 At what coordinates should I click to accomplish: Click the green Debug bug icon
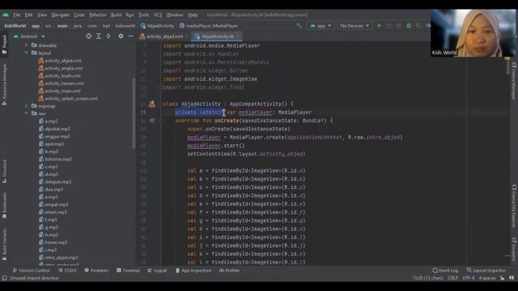[409, 25]
